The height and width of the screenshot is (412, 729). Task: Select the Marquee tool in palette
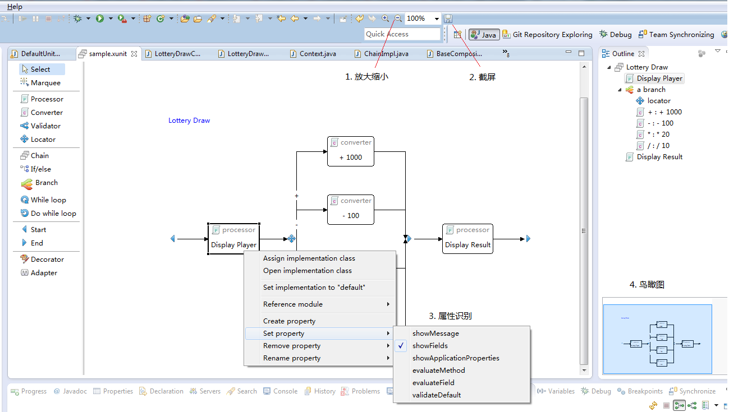tap(42, 82)
